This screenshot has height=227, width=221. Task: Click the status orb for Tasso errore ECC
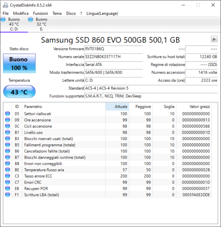click(8, 176)
